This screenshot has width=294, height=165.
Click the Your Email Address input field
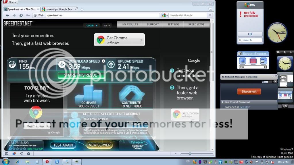[105, 124]
